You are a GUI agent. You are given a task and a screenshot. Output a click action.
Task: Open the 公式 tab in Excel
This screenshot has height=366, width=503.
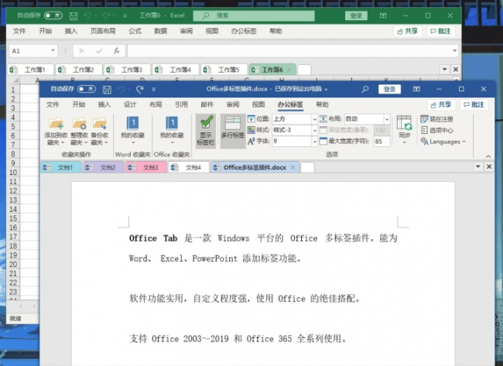pyautogui.click(x=135, y=31)
